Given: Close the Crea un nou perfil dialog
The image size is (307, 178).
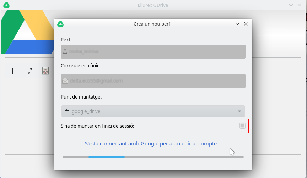Looking at the screenshot, I should point(246,24).
